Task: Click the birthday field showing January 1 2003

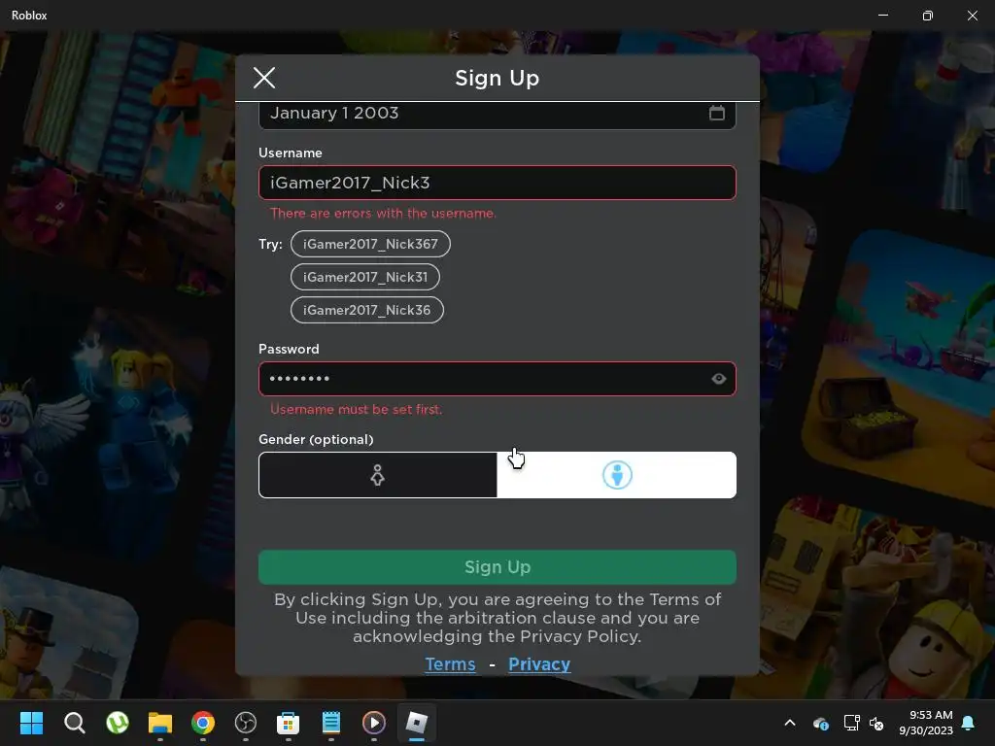Action: point(497,115)
